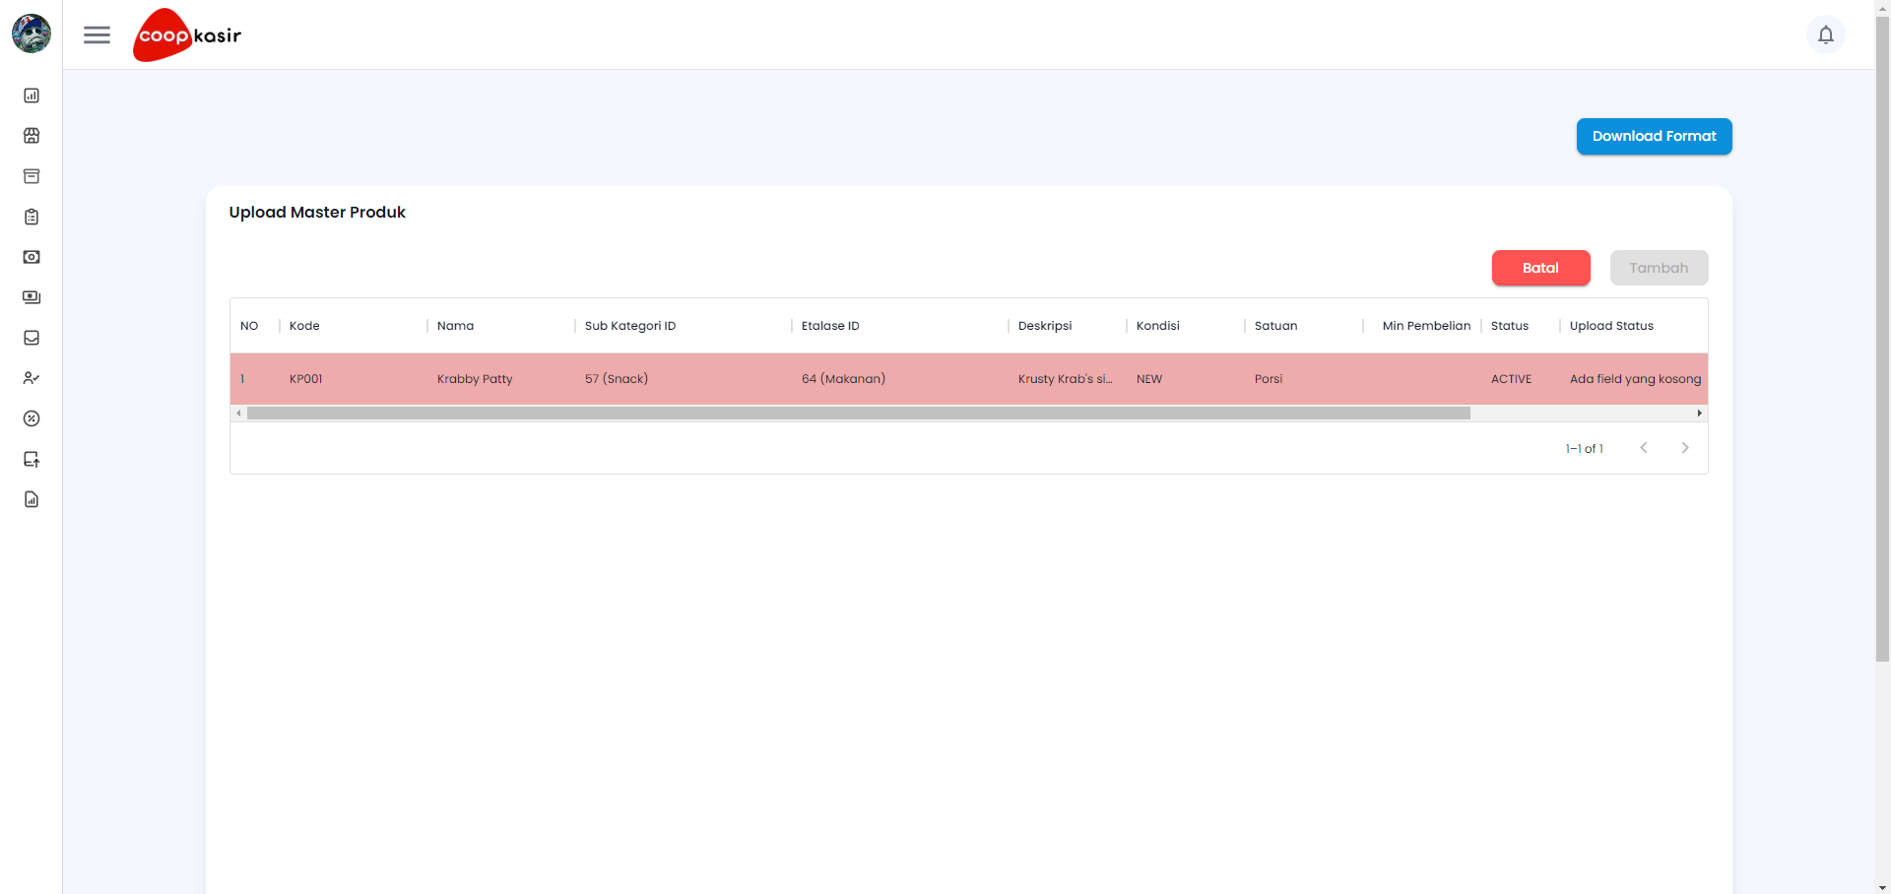Open the hamburger navigation menu
Viewport: 1891px width, 894px height.
pos(97,34)
